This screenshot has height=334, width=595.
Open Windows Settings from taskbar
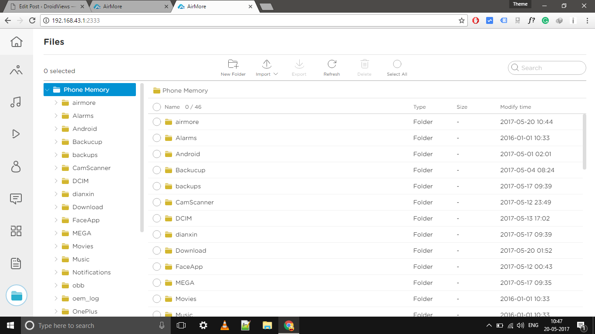click(203, 325)
